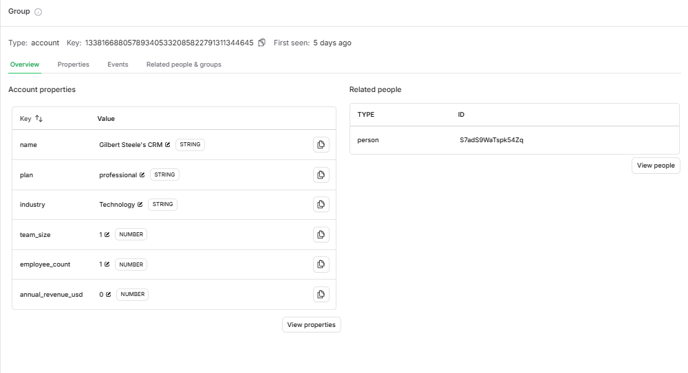
Task: Open the Events tab
Action: pyautogui.click(x=118, y=65)
